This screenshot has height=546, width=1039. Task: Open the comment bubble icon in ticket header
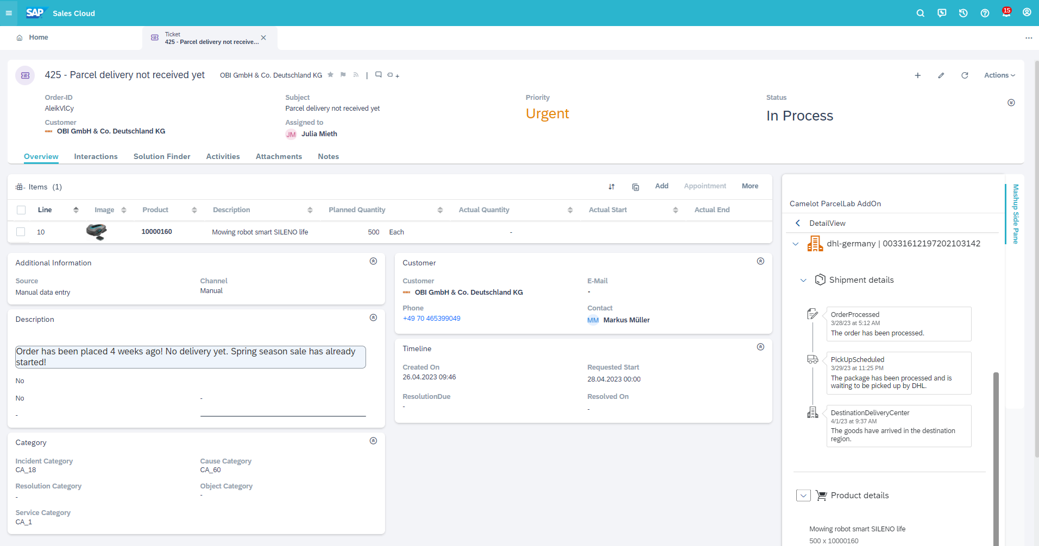[x=379, y=75]
